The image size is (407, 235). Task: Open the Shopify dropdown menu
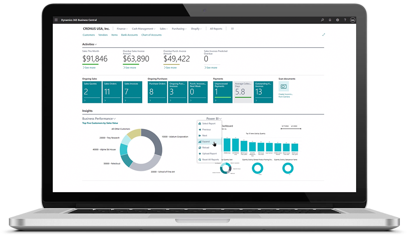tap(196, 29)
